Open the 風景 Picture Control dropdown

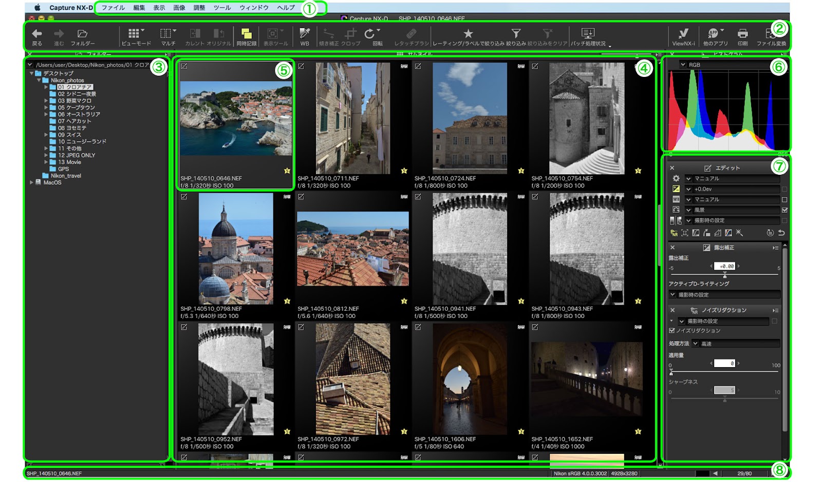point(732,210)
